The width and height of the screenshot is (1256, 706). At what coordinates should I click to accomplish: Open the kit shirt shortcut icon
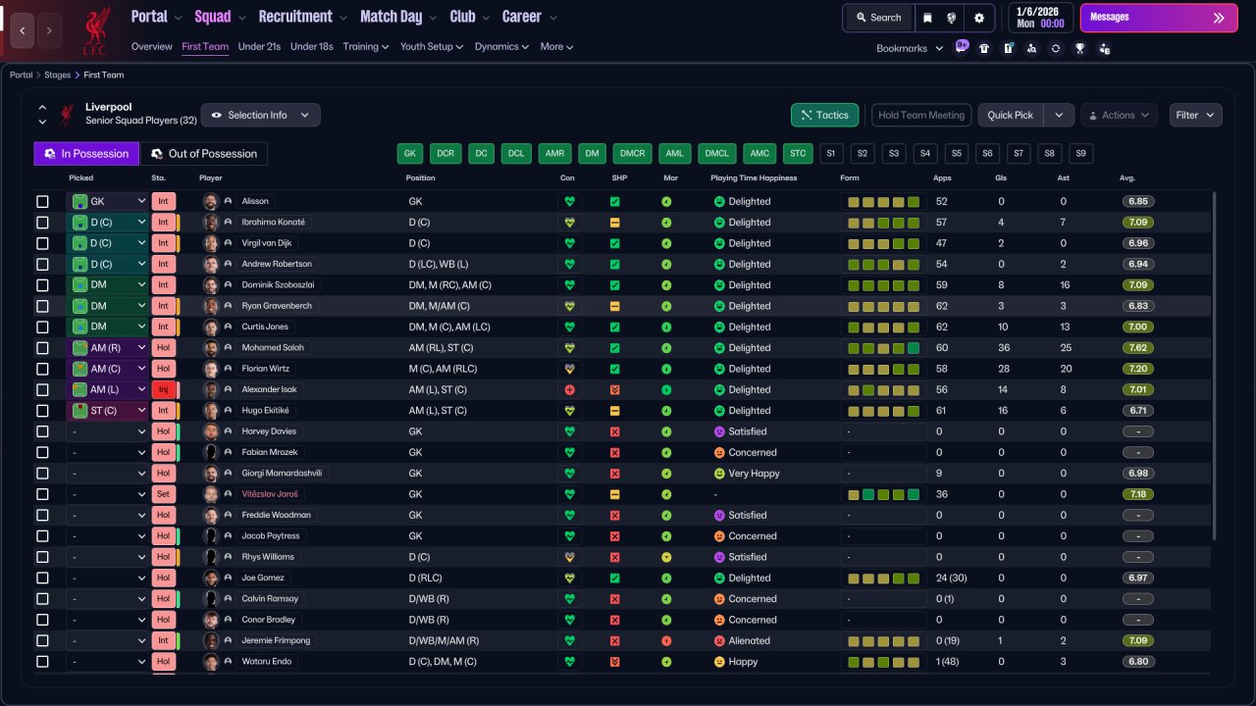(984, 48)
